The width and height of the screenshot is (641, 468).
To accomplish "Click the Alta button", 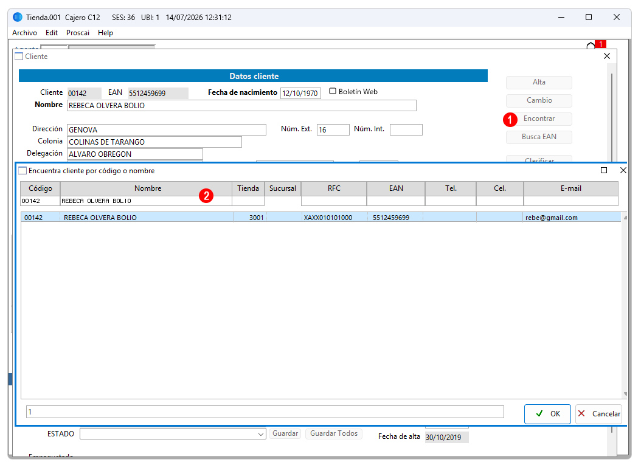I will pyautogui.click(x=539, y=82).
